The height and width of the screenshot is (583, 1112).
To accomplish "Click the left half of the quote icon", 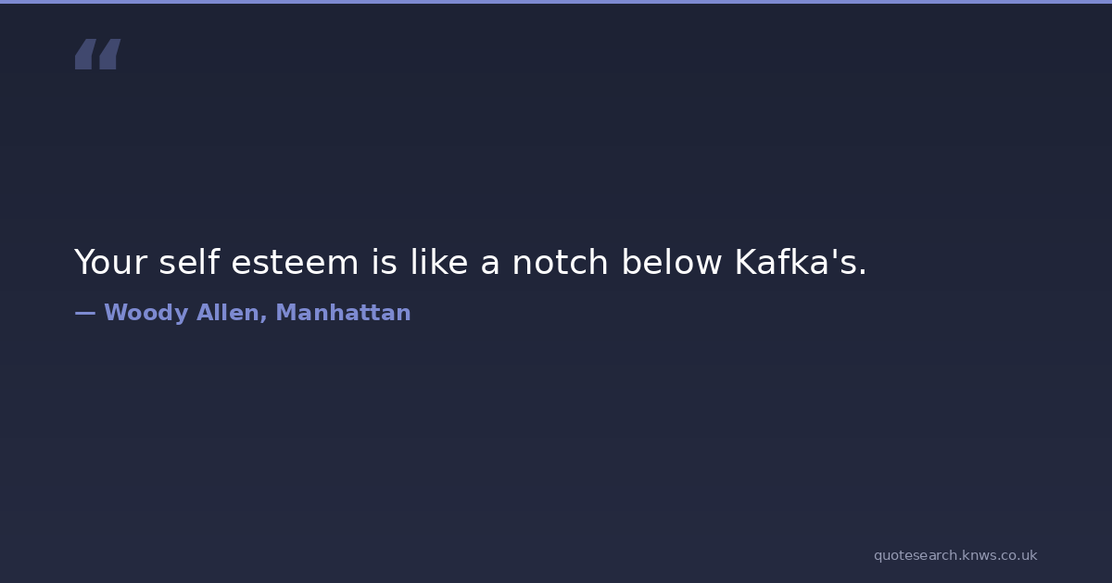I will pos(84,55).
